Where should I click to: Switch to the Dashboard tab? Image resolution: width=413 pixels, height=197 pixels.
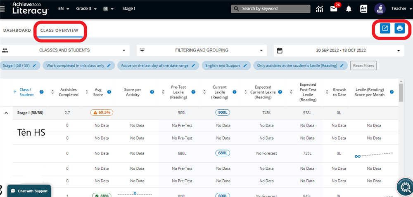click(17, 30)
